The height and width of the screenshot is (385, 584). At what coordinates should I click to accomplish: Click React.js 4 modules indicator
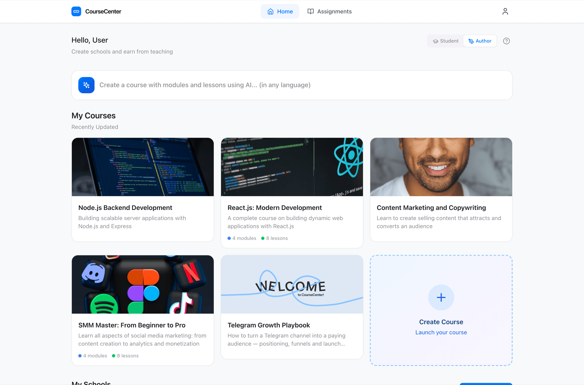[x=242, y=238]
